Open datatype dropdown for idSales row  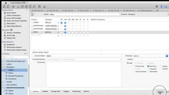coord(58,23)
